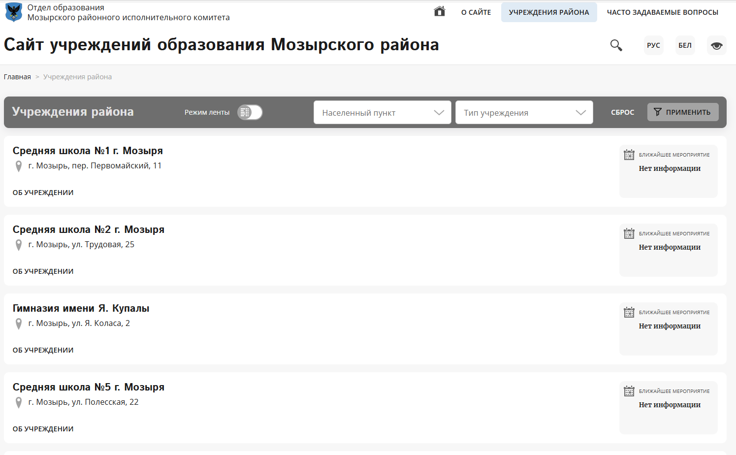
Task: Click the address г. Мозырь, ул. Я. Коласа, 2
Action: [x=79, y=324]
